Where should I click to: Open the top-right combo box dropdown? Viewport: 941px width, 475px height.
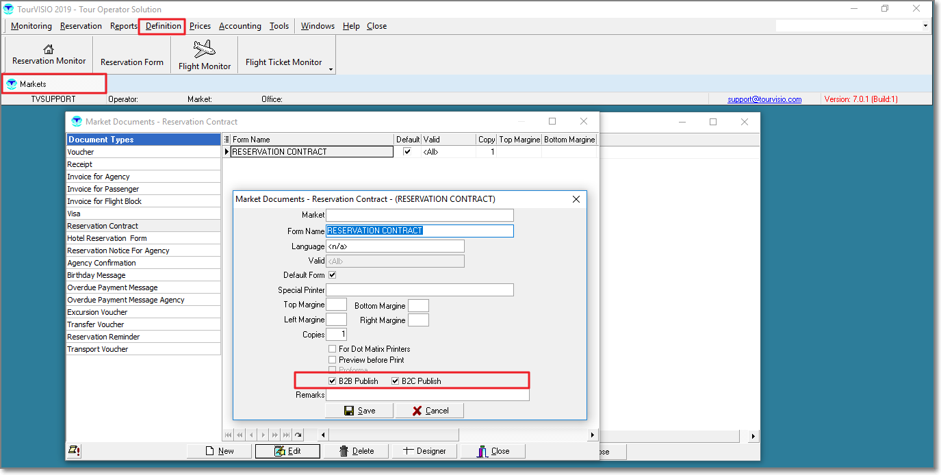pos(925,26)
